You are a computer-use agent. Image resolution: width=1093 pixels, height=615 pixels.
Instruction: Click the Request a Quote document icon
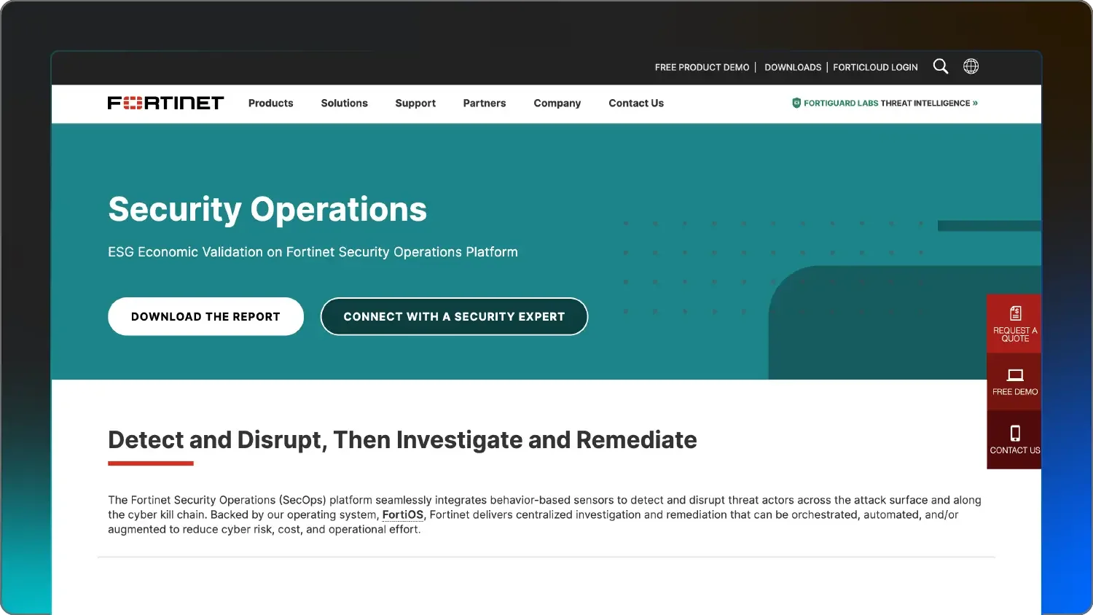(x=1015, y=312)
